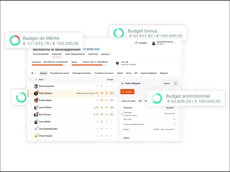Open the Nom column sort dropdown
230x172 pixels.
(45, 80)
